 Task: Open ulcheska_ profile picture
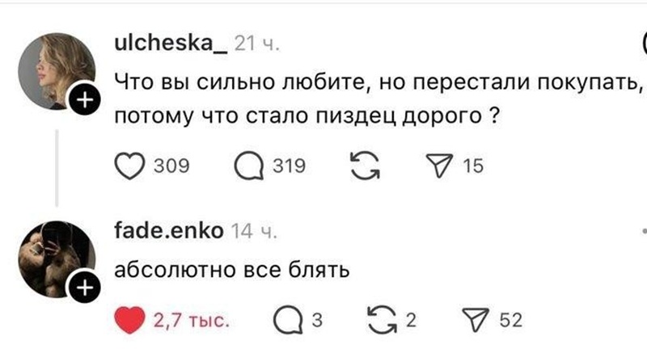point(55,71)
